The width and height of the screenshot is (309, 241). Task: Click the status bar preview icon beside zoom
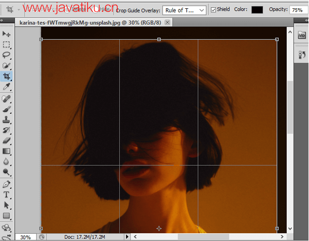(42, 237)
